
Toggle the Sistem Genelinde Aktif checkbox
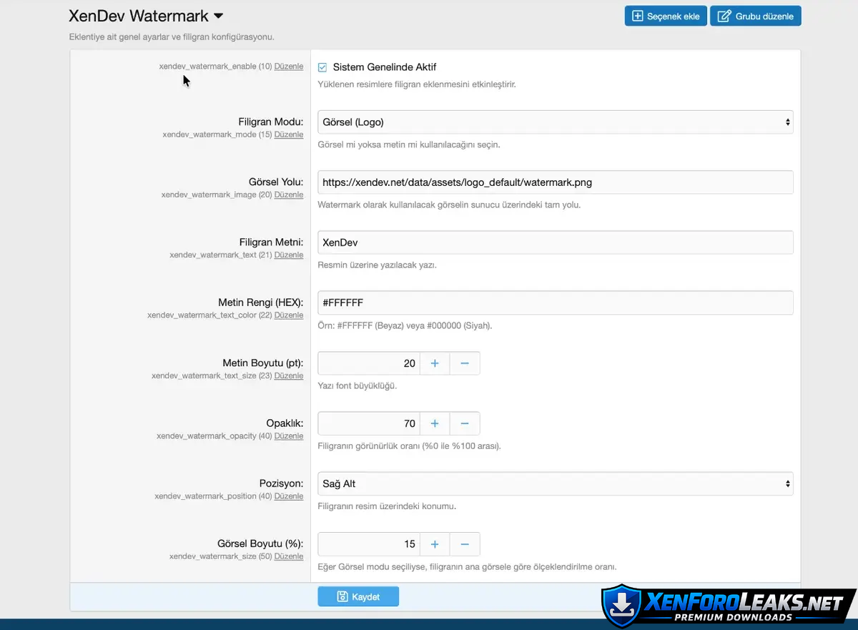(x=322, y=67)
